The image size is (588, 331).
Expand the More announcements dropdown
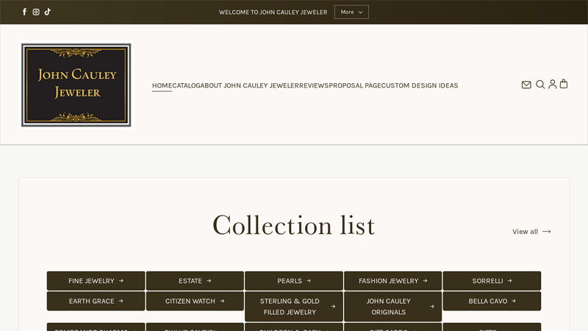pos(351,12)
